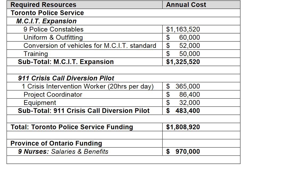Click the $1,325,520 sub-total amount
The height and width of the screenshot is (171, 289).
pyautogui.click(x=183, y=62)
